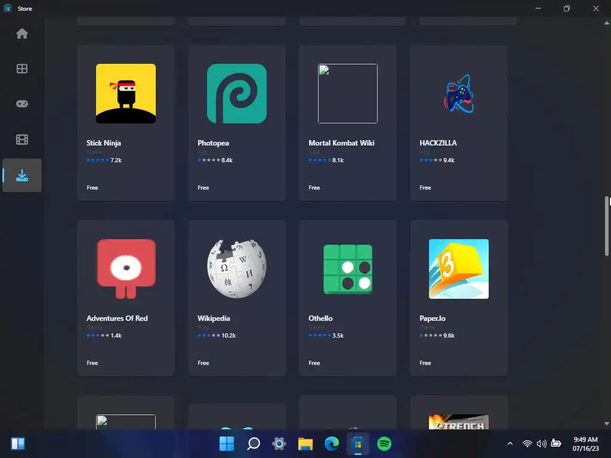Click Mortal Kombat Wiki 8.1k rating
This screenshot has height=458, width=611.
point(326,160)
